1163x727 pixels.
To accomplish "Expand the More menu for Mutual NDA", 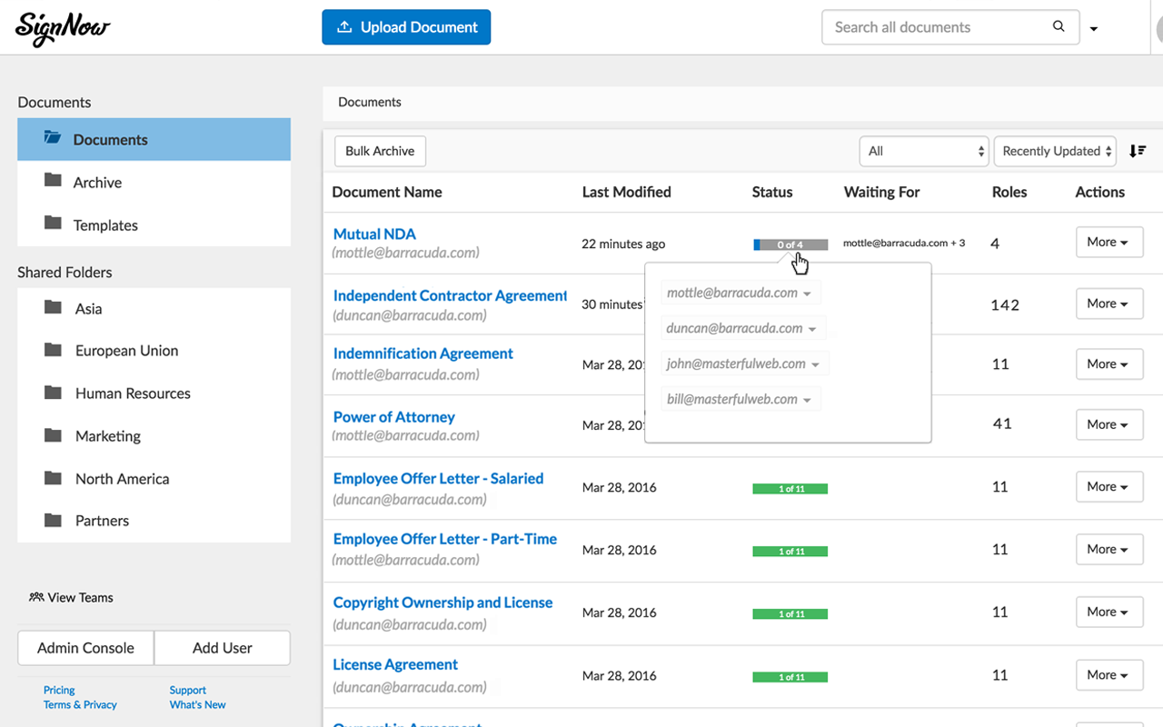I will point(1108,242).
